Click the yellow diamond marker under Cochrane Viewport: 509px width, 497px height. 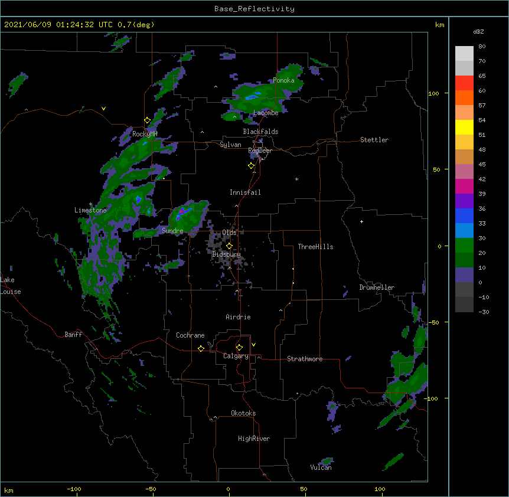pos(201,348)
